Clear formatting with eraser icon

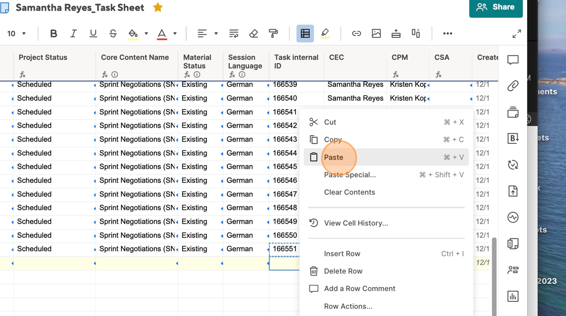253,33
